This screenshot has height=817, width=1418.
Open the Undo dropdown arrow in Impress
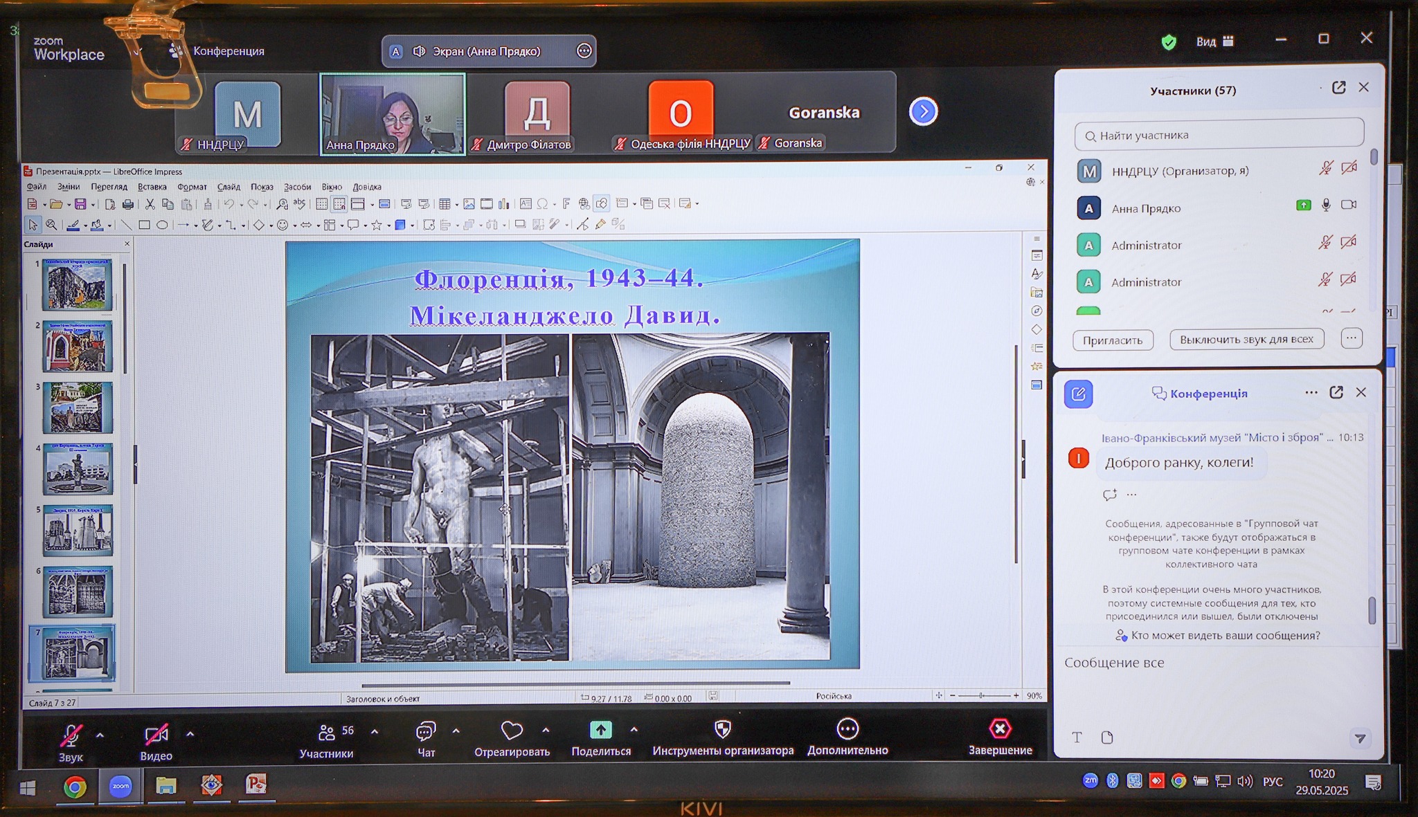click(x=241, y=204)
